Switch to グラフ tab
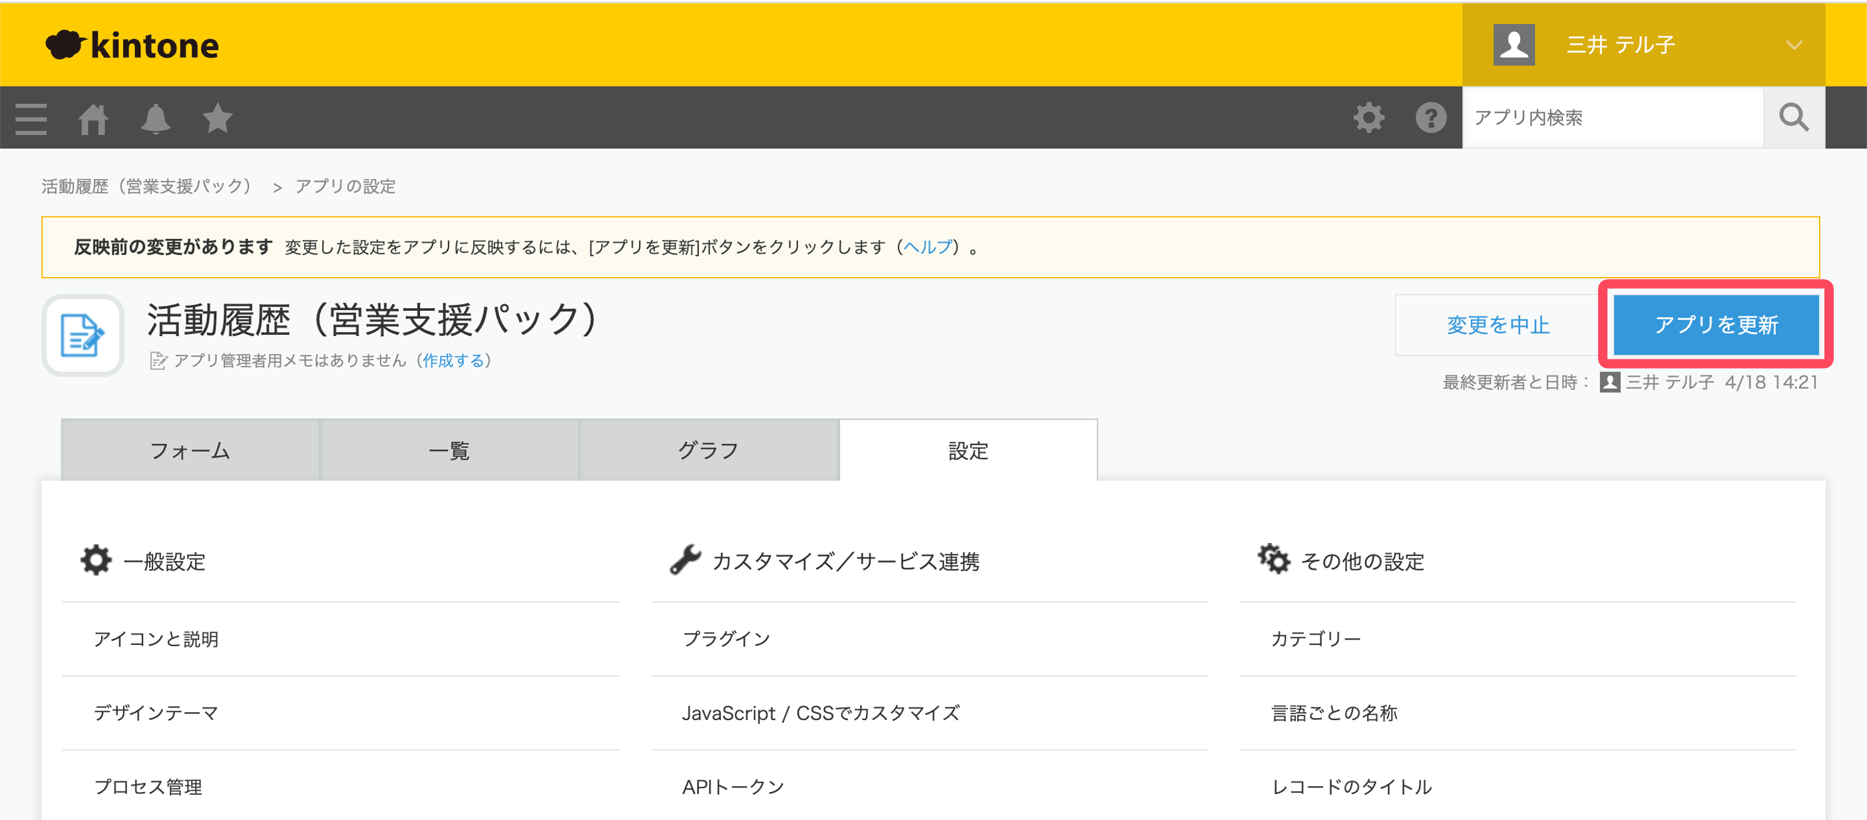Screen dimensions: 1867x820 pos(709,450)
